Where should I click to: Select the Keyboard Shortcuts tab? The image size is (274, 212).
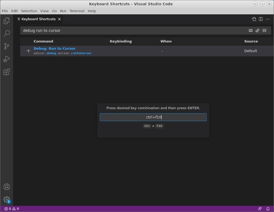(39, 19)
